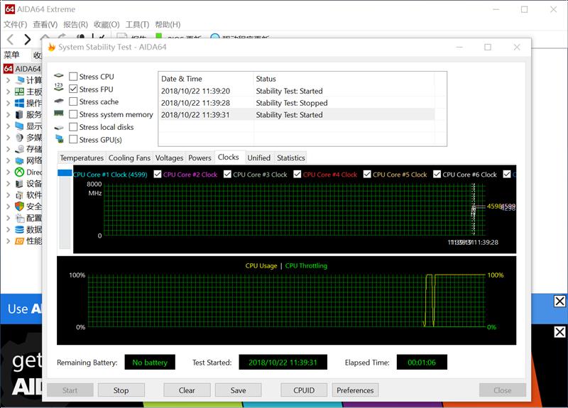Select the Multimedia speaker tree icon

pos(20,138)
